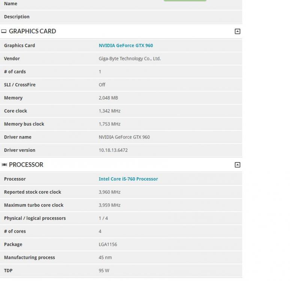This screenshot has height=281, width=290.
Task: Click the SLI / CrossFire Off value
Action: point(102,85)
